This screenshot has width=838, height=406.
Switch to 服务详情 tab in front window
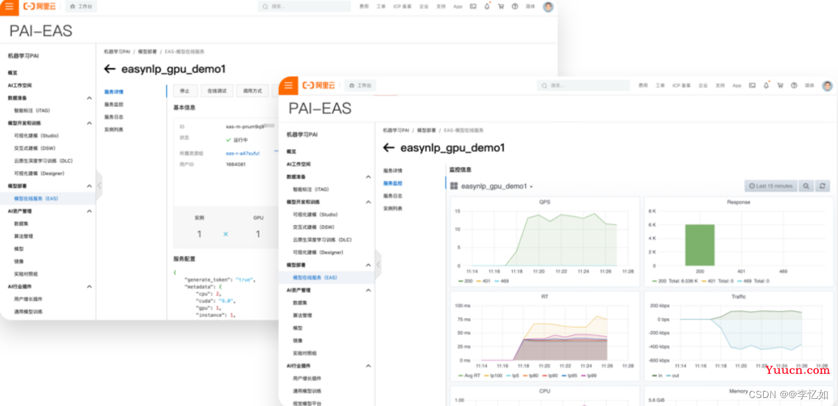pyautogui.click(x=393, y=170)
